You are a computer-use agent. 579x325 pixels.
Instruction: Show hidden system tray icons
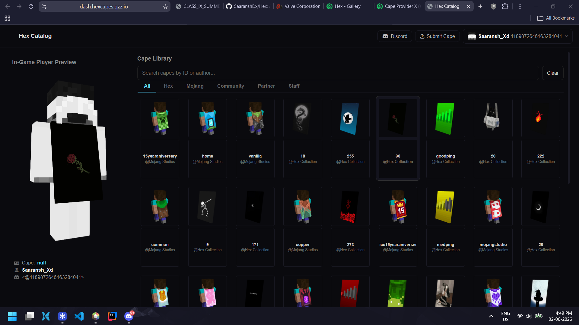(x=491, y=316)
